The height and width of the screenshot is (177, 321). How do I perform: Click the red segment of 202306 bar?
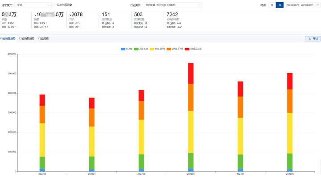[191, 73]
